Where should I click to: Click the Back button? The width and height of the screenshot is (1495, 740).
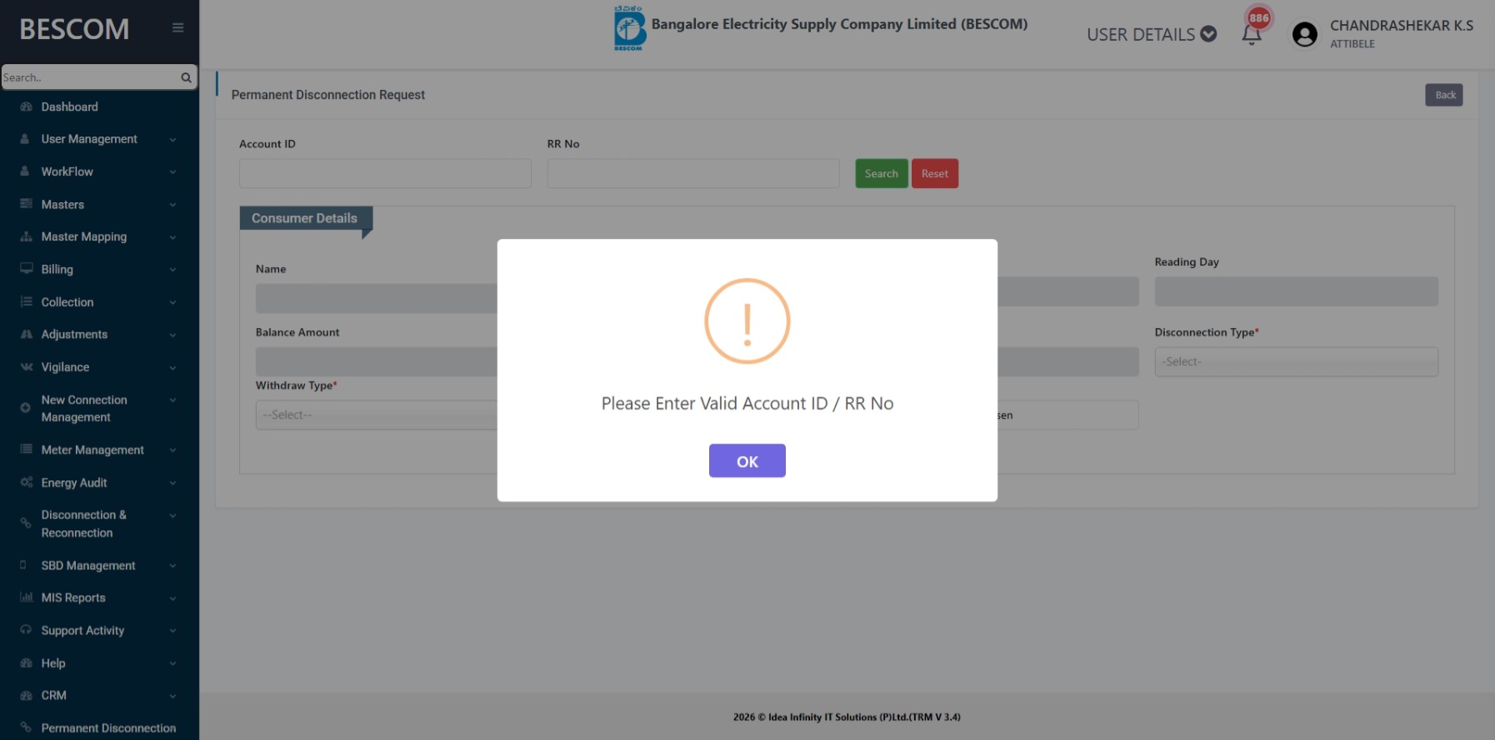[x=1443, y=95]
